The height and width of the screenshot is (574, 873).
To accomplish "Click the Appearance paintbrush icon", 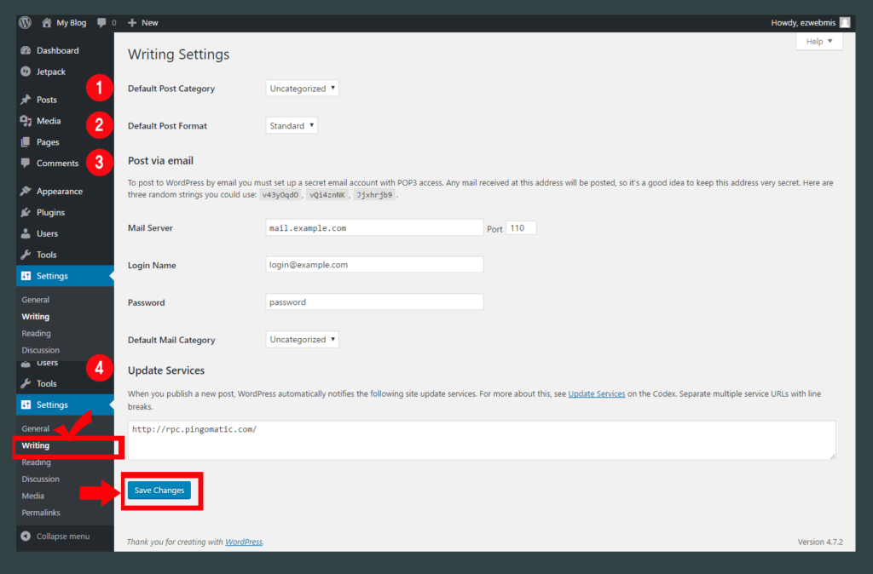I will pyautogui.click(x=26, y=191).
